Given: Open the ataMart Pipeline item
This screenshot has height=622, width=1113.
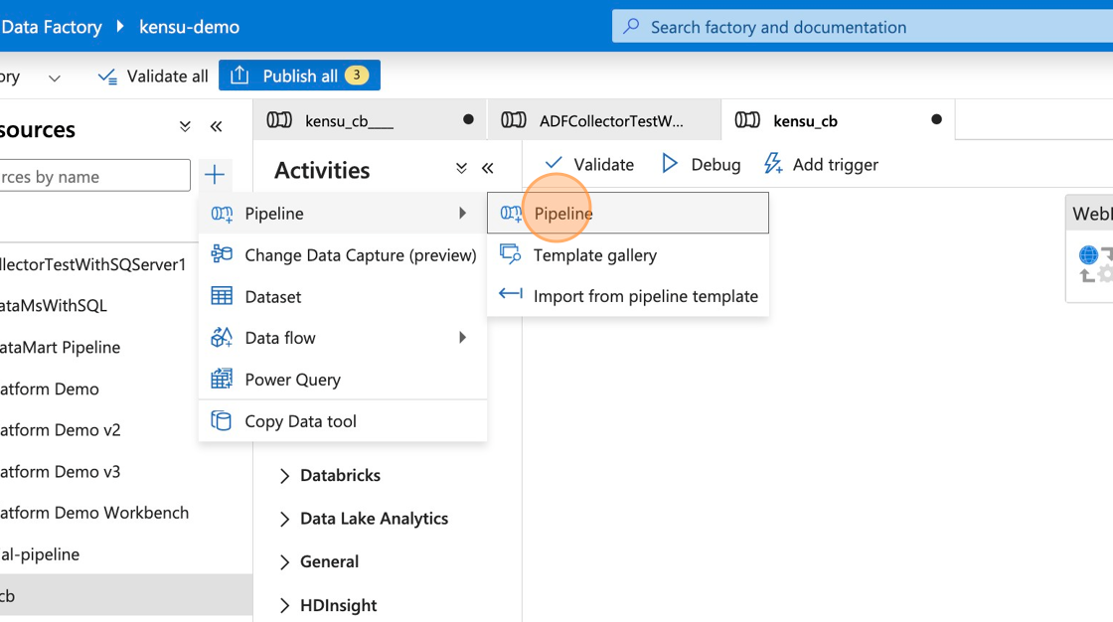Looking at the screenshot, I should [x=61, y=347].
